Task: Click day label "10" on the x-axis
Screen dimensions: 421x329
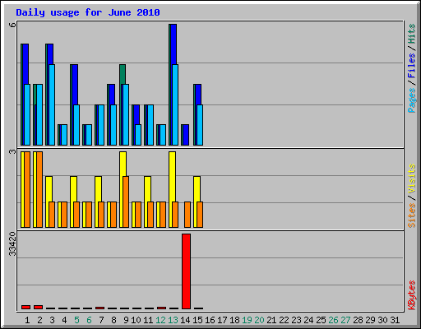Action: click(x=136, y=320)
